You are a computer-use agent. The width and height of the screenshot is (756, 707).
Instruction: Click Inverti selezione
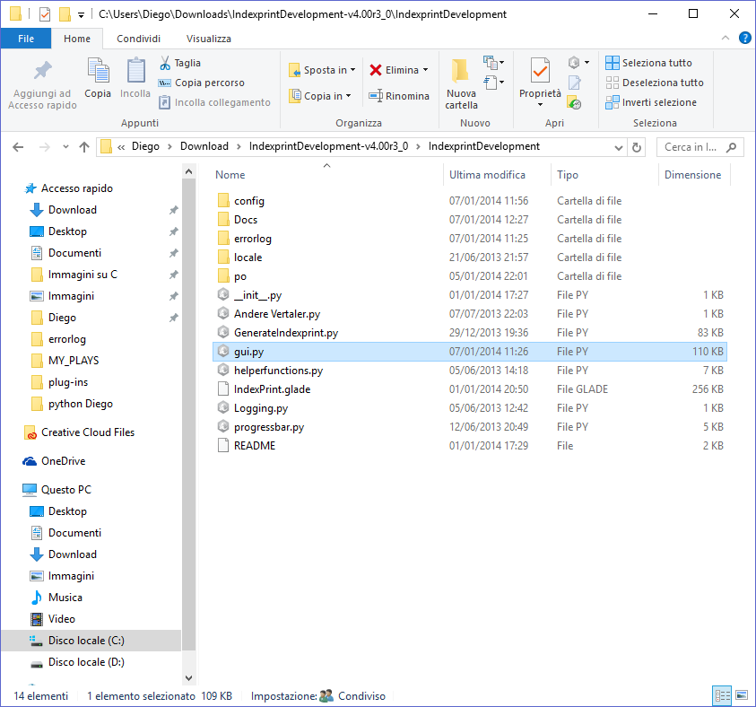pos(651,102)
